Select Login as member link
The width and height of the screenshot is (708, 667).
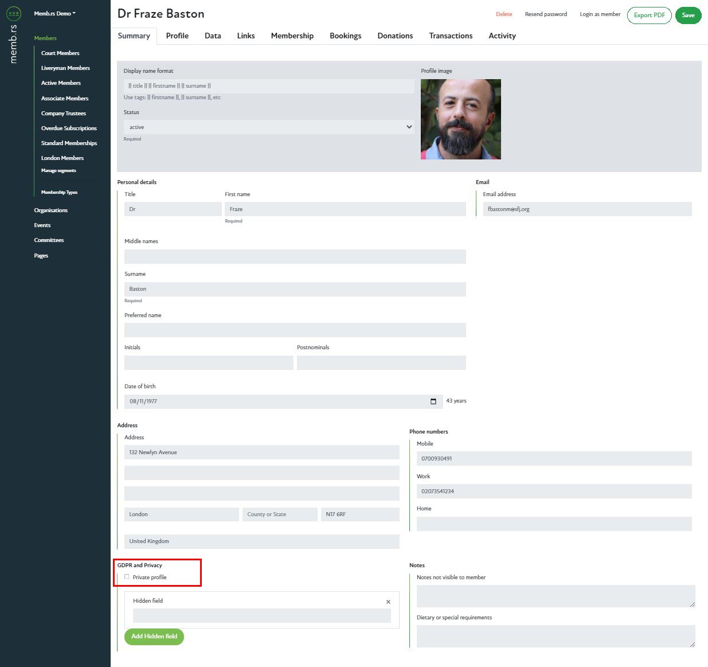coord(600,14)
